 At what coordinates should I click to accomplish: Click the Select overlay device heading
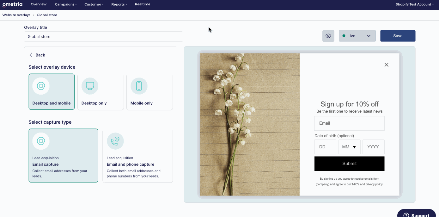click(x=52, y=67)
